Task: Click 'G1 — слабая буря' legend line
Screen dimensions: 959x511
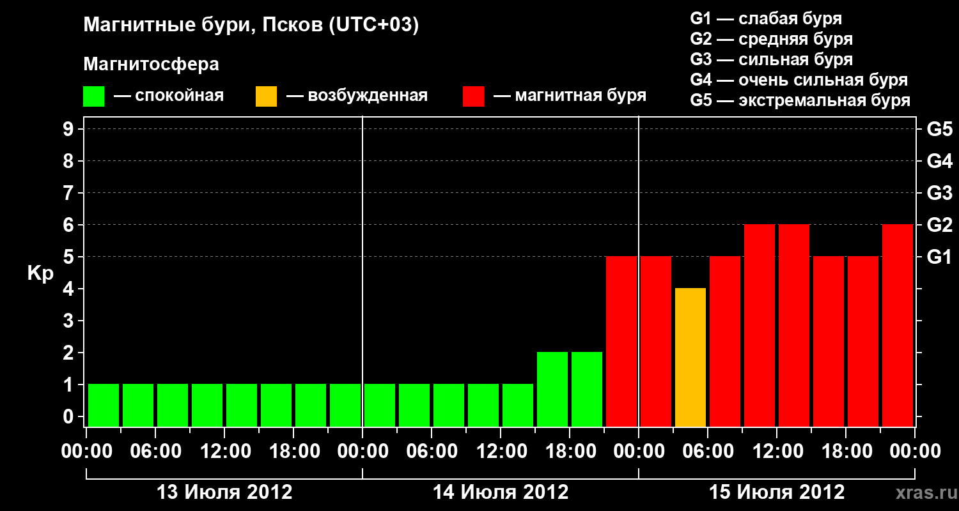Action: coord(766,19)
